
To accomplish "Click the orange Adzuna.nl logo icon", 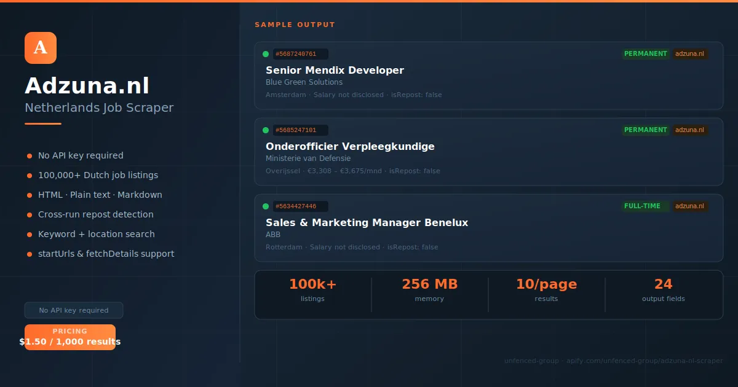I will pyautogui.click(x=41, y=48).
